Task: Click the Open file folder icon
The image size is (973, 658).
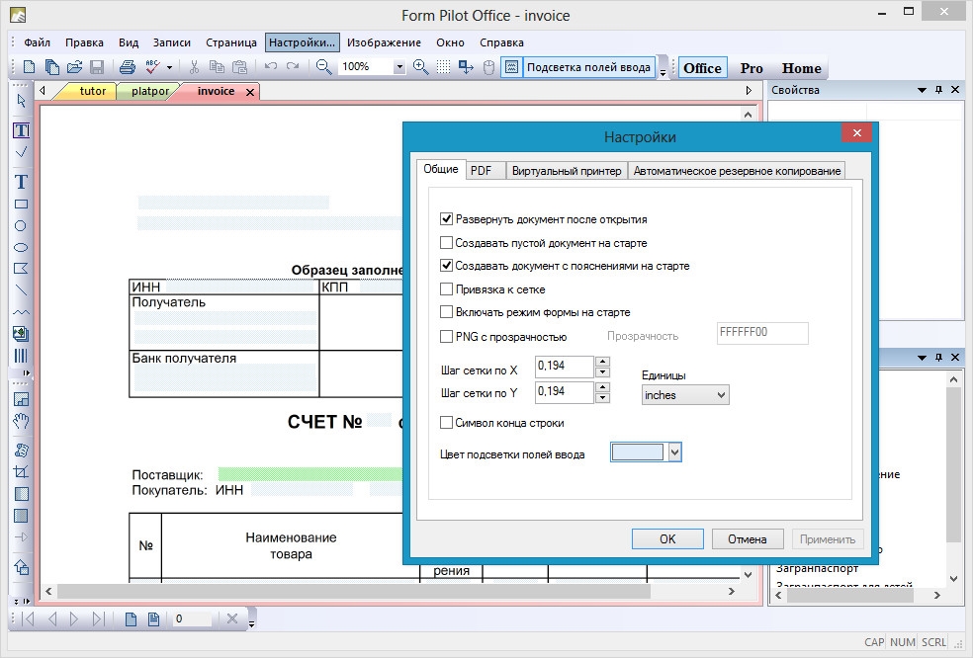Action: pos(74,67)
